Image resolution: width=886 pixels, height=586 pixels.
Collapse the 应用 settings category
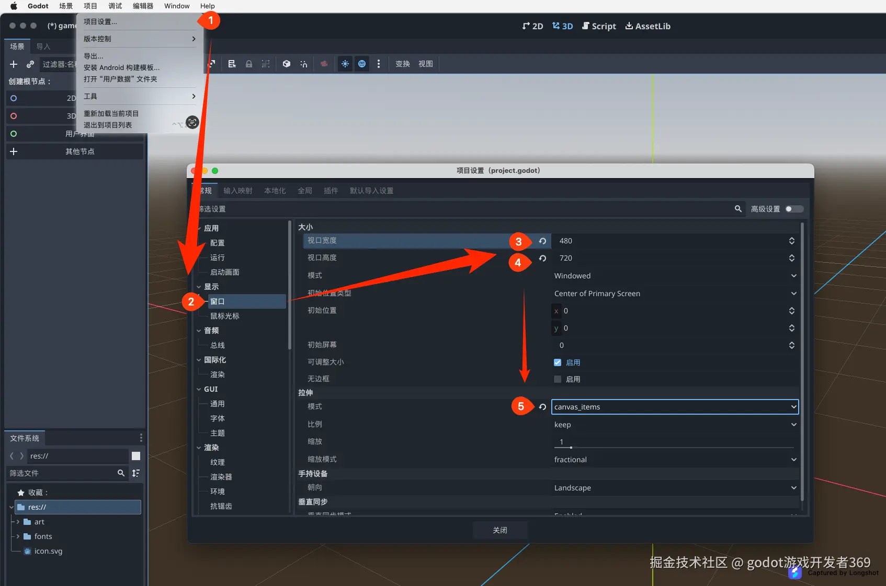[x=199, y=228]
